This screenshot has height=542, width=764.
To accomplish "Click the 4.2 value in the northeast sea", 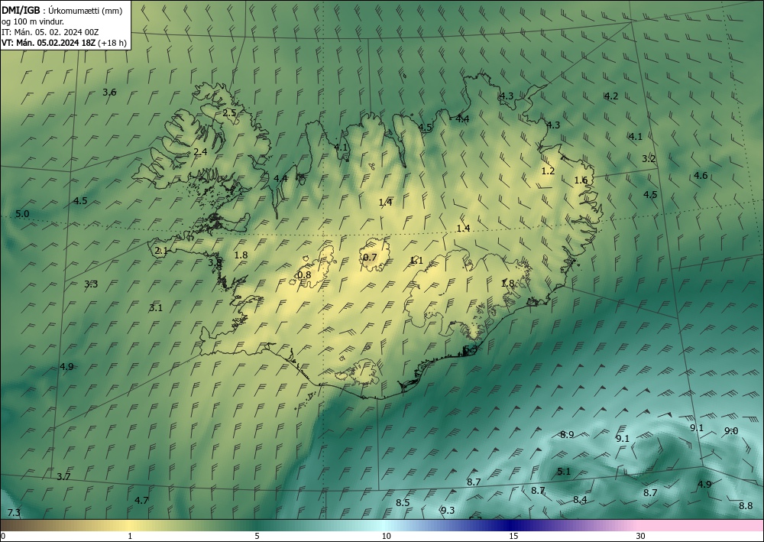I will tap(611, 96).
